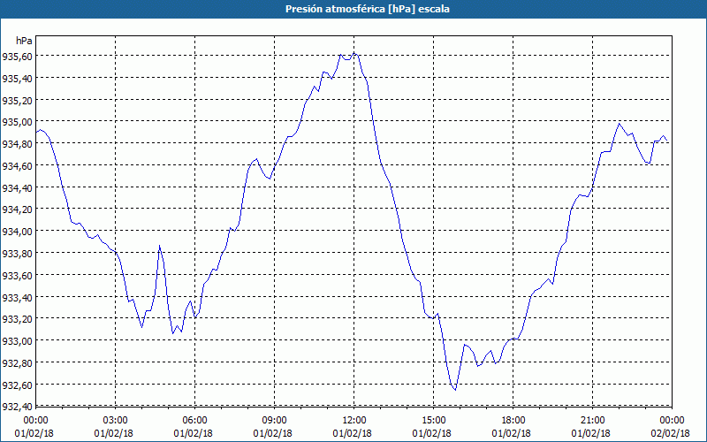Click the pressure curve minimum below 932,60

pos(455,390)
